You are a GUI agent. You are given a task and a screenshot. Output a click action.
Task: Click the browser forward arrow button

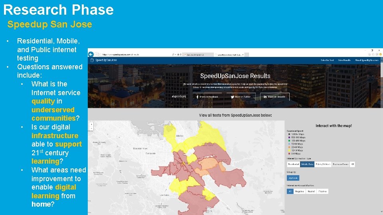click(96, 55)
